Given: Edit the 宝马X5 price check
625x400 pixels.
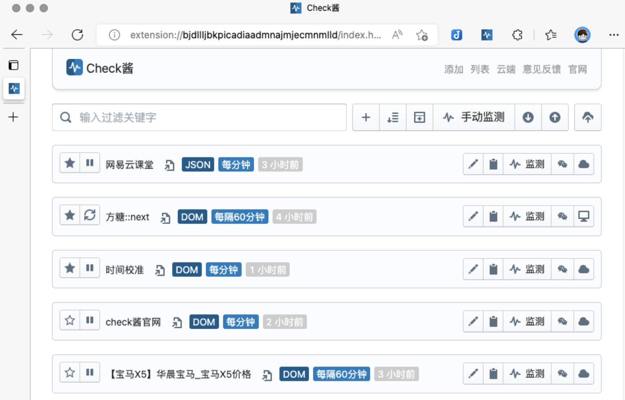Looking at the screenshot, I should (x=473, y=374).
